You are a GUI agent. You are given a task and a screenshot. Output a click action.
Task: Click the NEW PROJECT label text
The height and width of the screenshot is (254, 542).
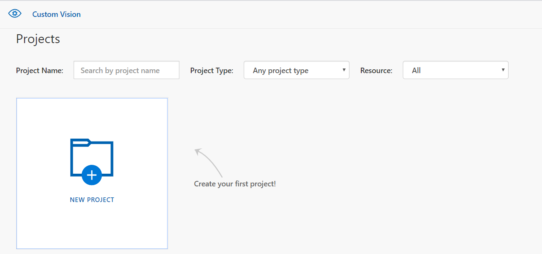pyautogui.click(x=92, y=200)
